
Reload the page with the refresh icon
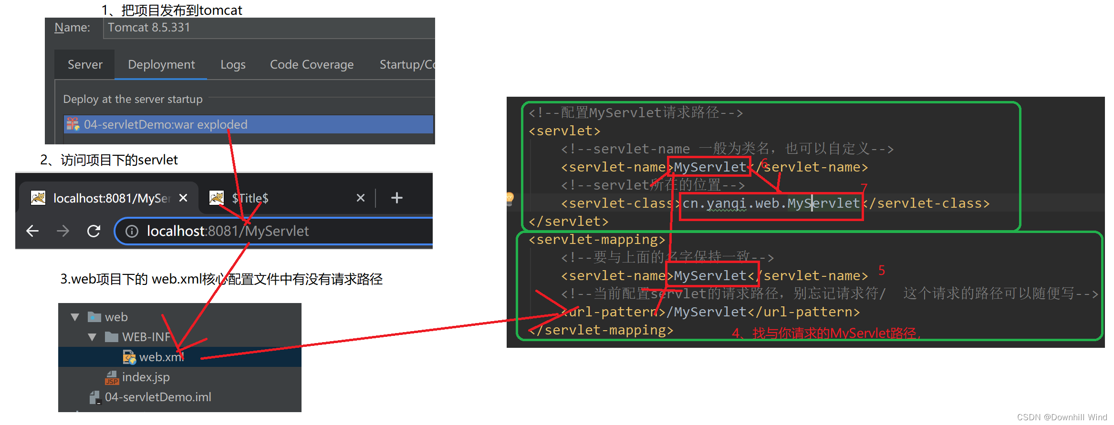click(94, 231)
